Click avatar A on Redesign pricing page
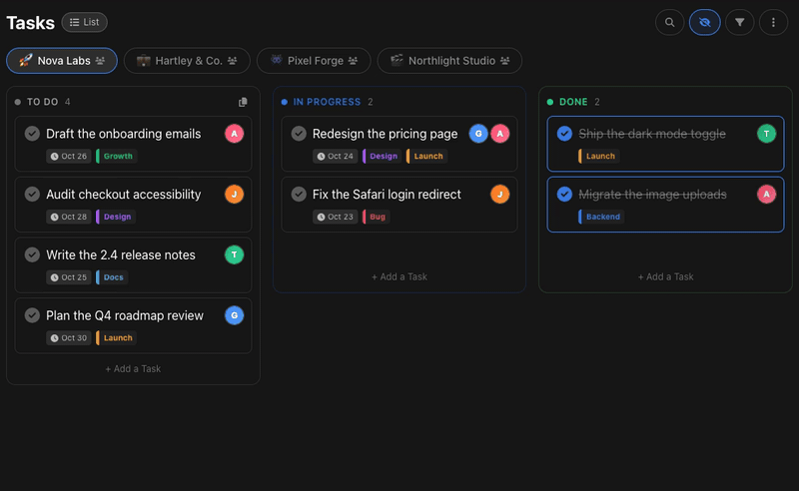Screen dimensions: 799x491 500,134
